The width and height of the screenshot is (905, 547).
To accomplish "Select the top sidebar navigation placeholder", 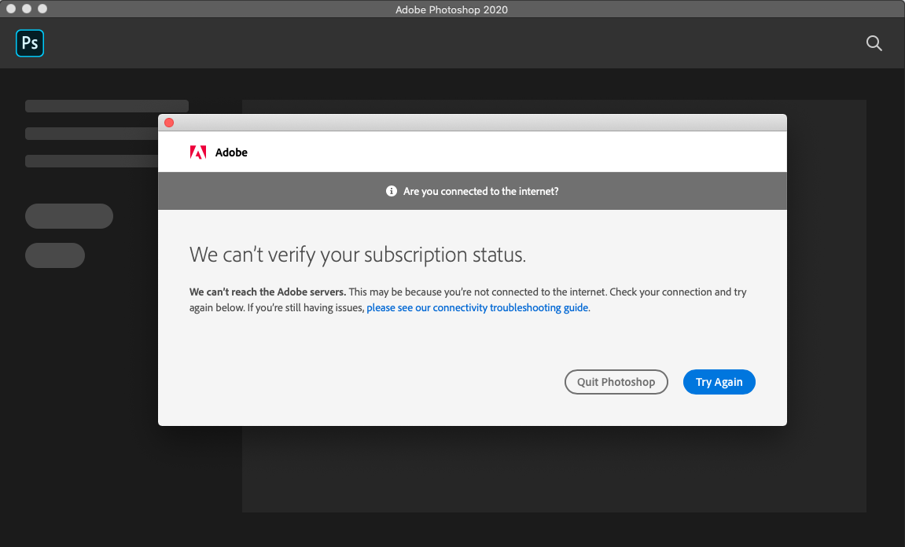I will 106,105.
